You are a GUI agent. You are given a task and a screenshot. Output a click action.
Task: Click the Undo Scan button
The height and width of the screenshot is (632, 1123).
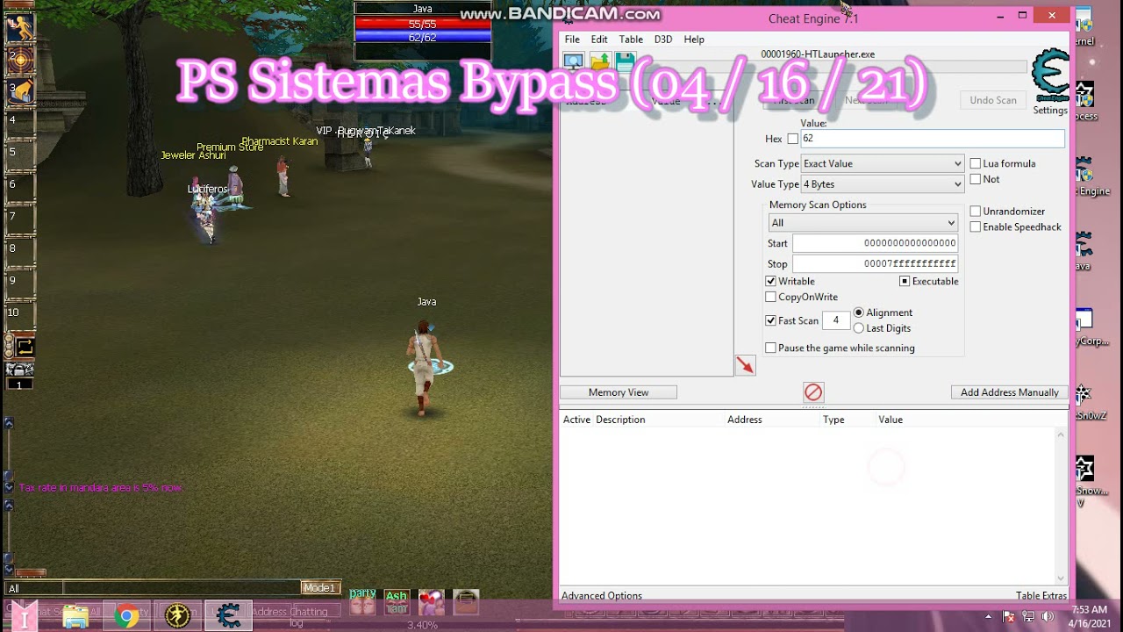pyautogui.click(x=993, y=100)
